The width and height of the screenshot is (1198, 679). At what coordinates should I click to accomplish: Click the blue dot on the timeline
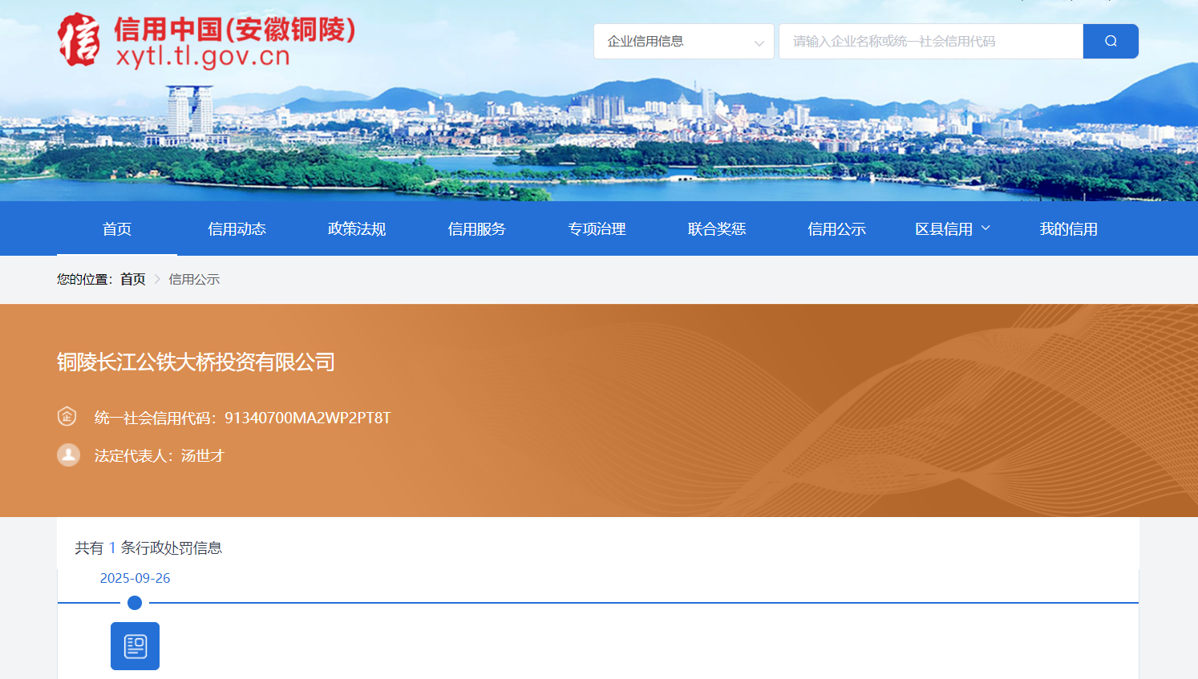[x=135, y=602]
